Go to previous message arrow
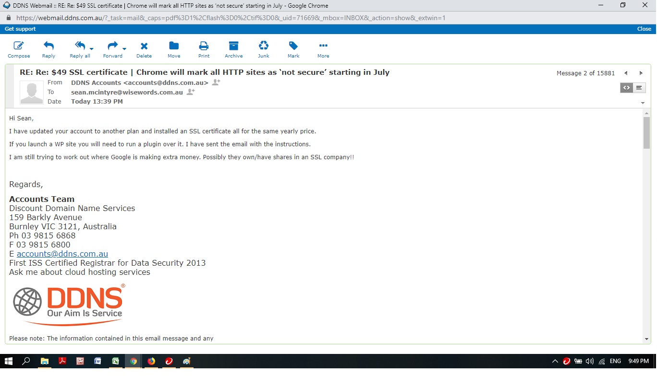The width and height of the screenshot is (657, 376). pyautogui.click(x=626, y=73)
